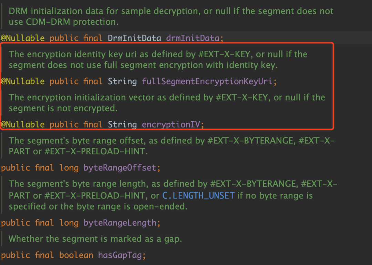This screenshot has width=372, height=265.
Task: Click the 'DRM initialization data' doc comment
Action: tap(171, 17)
